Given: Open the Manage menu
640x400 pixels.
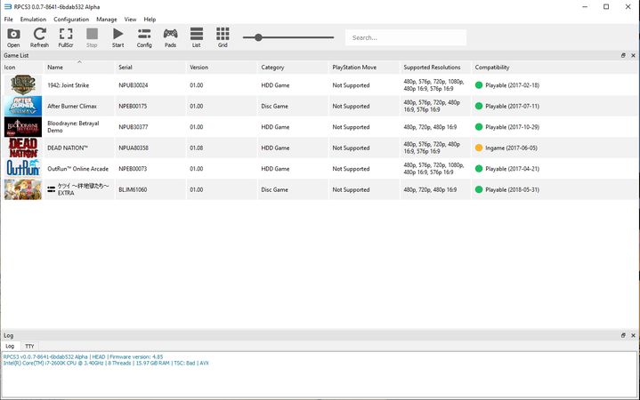Looking at the screenshot, I should click(x=107, y=20).
